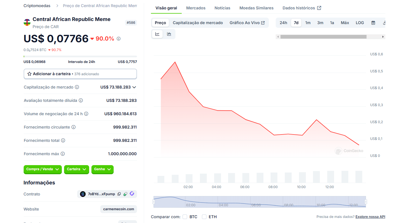The width and height of the screenshot is (399, 223).
Task: Select the 24h time range
Action: tap(283, 23)
